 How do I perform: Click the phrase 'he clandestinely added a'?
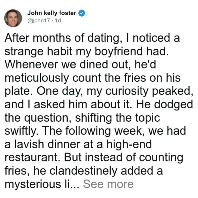tap(98, 171)
